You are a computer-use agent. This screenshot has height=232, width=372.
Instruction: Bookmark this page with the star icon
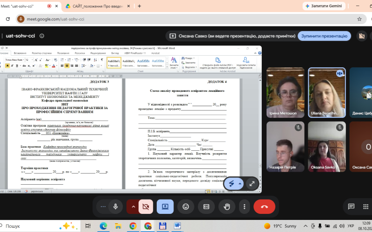(359, 19)
